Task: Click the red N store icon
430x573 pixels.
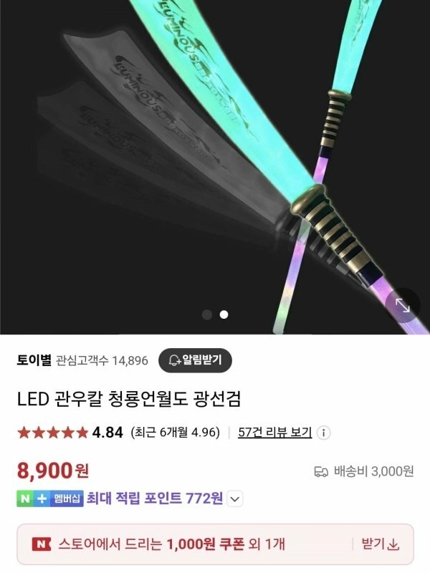Action: (x=42, y=544)
